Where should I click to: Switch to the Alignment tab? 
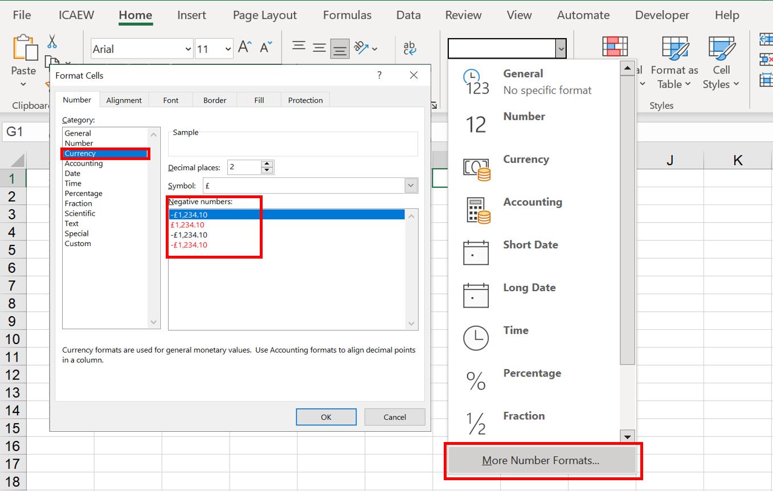[124, 100]
